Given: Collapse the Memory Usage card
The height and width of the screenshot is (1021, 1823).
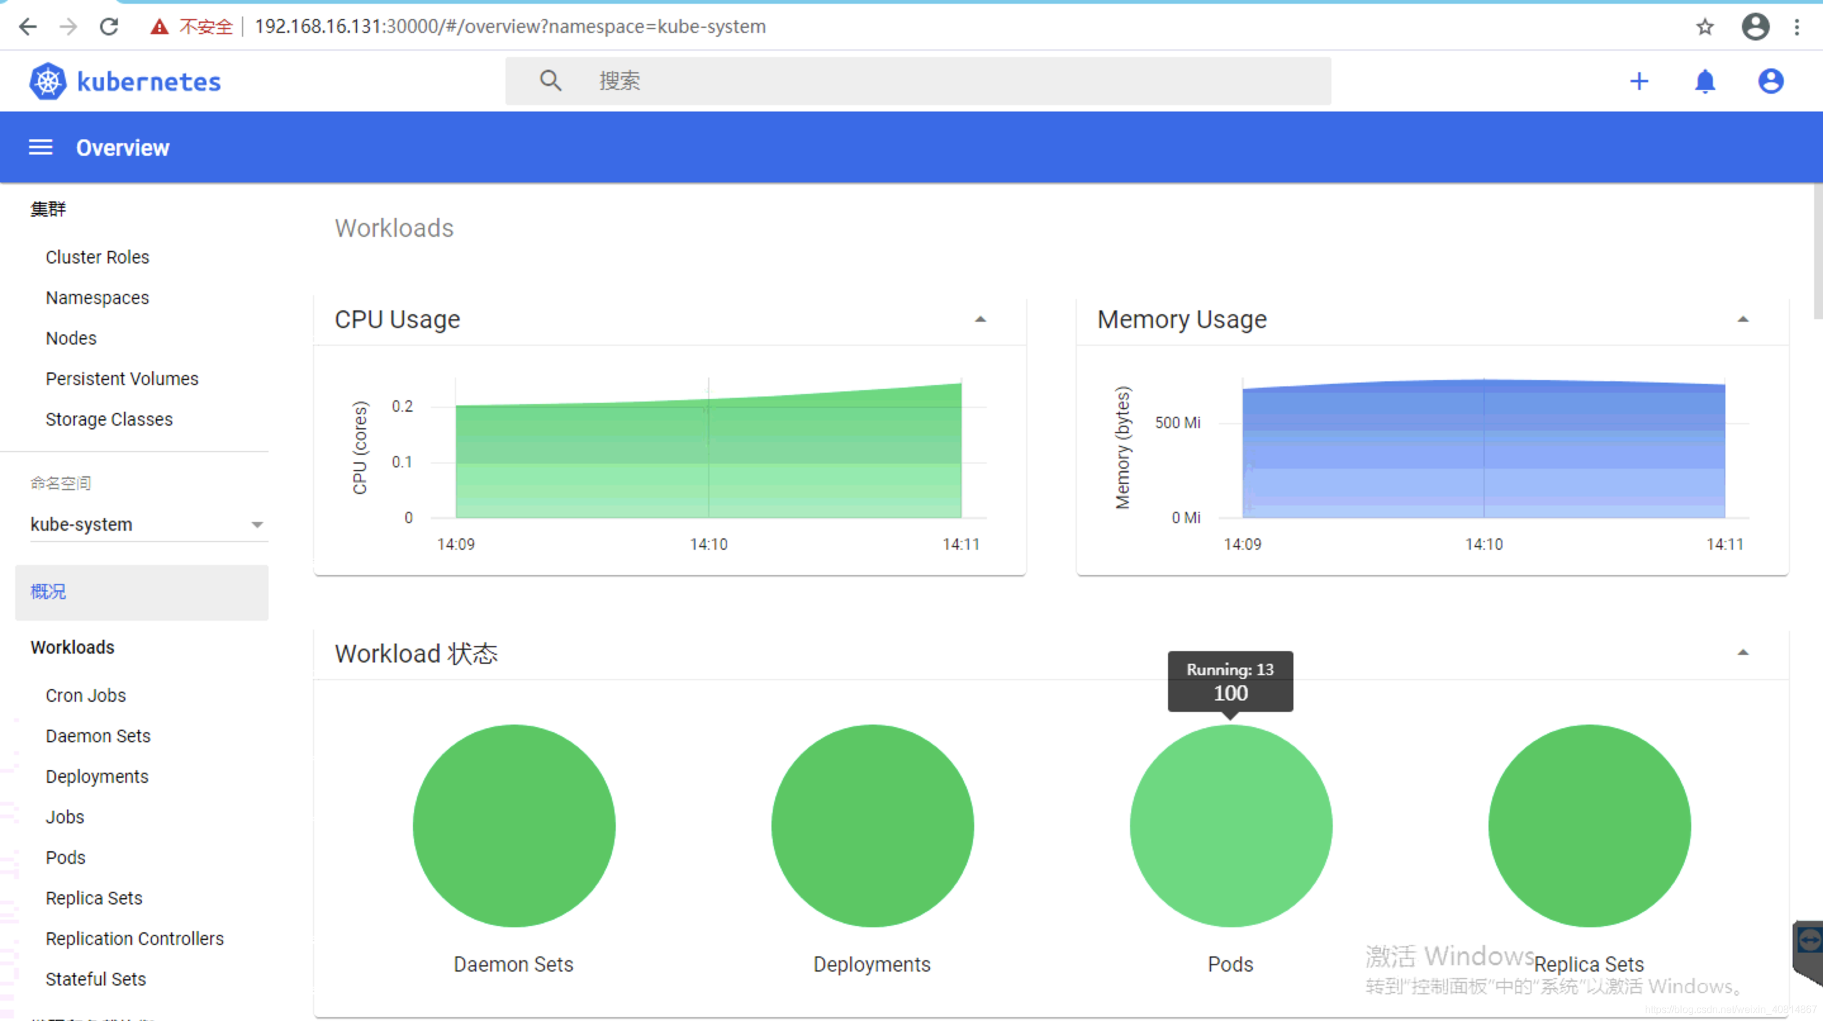Looking at the screenshot, I should click(x=1743, y=320).
